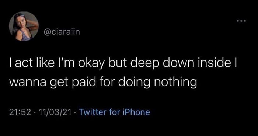Open the @ciaraiin profile handle
Screen dimensions: 258x136
pos(62,32)
